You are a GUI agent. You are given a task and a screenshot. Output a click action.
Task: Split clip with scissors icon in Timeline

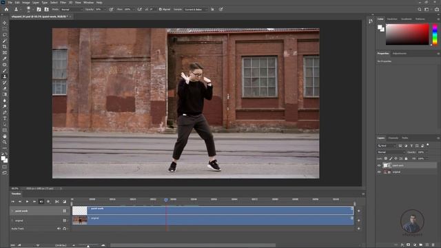tap(57, 202)
